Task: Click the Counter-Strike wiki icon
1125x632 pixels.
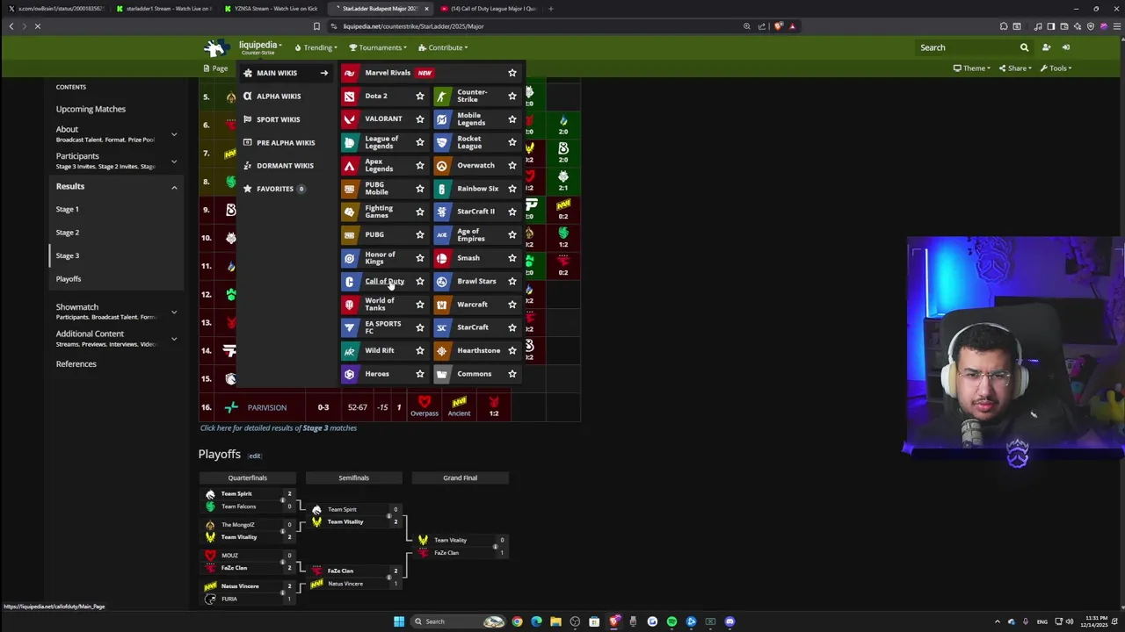Action: tap(442, 96)
